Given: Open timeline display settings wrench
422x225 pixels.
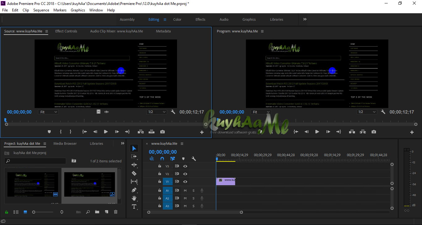Looking at the screenshot, I should click(194, 159).
